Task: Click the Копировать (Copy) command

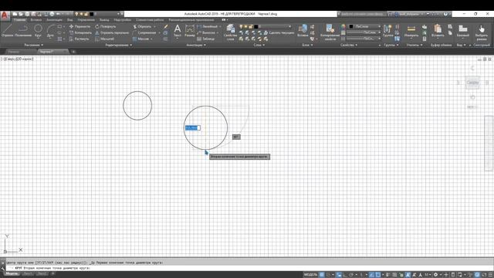Action: pos(80,32)
